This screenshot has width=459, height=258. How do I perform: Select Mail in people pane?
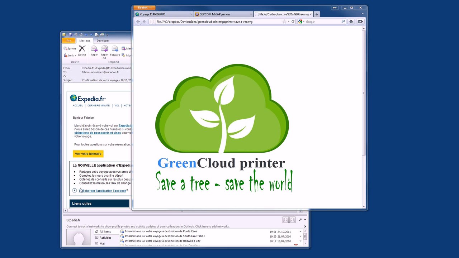coord(100,244)
